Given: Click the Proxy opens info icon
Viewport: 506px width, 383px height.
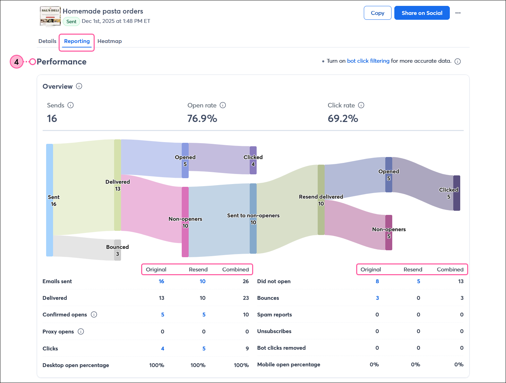Looking at the screenshot, I should coord(81,332).
